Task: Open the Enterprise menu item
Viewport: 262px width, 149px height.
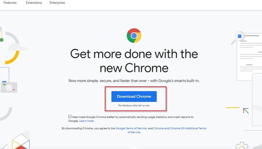Action: coord(57,3)
